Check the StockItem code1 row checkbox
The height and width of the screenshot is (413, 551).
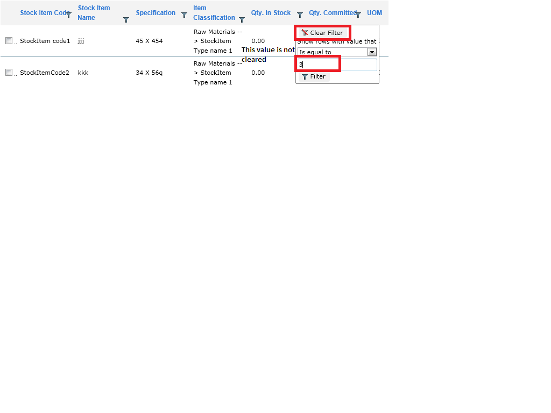coord(9,41)
